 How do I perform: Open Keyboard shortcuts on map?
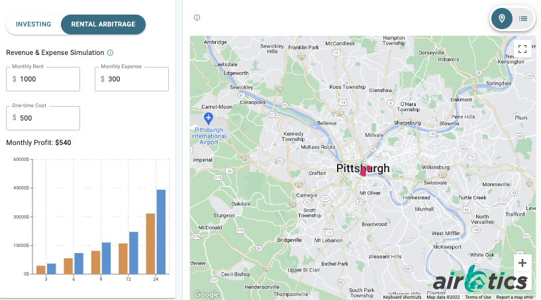pos(402,297)
